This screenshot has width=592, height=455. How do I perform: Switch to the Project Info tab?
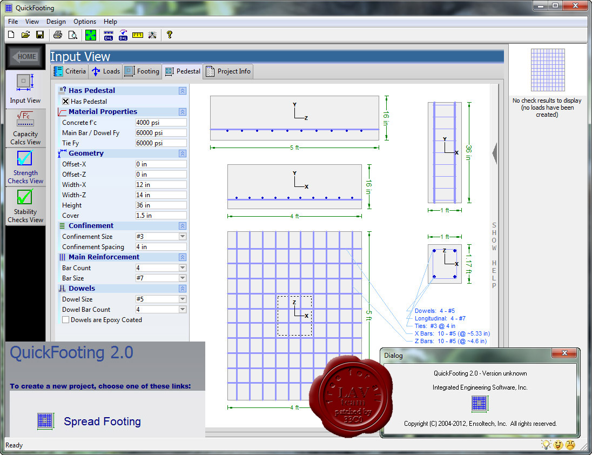228,71
